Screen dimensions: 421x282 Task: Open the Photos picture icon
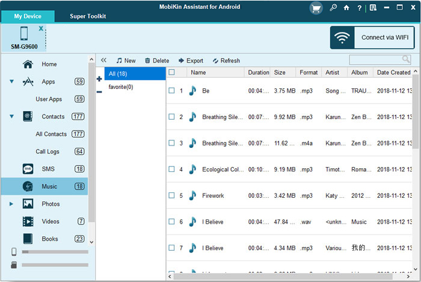(28, 204)
